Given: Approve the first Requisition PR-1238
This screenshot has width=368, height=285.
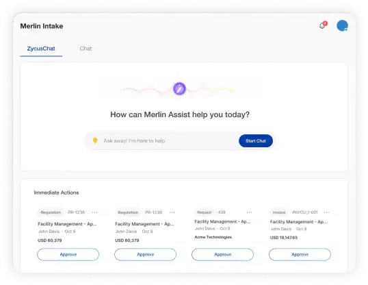Looking at the screenshot, I should click(x=68, y=254).
